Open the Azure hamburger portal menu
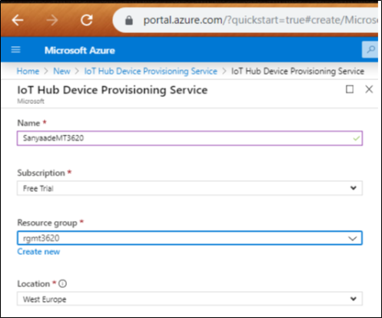 pos(15,49)
